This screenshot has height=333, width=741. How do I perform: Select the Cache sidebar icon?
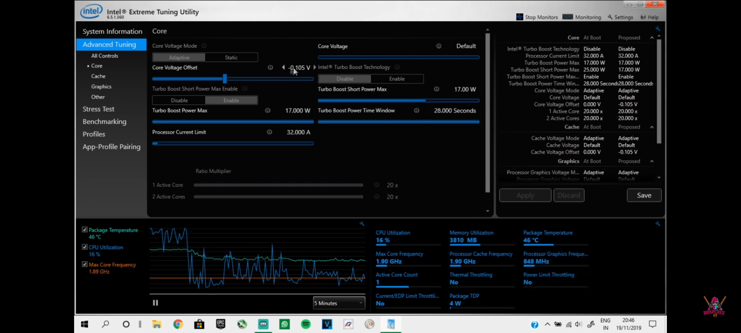(x=98, y=76)
